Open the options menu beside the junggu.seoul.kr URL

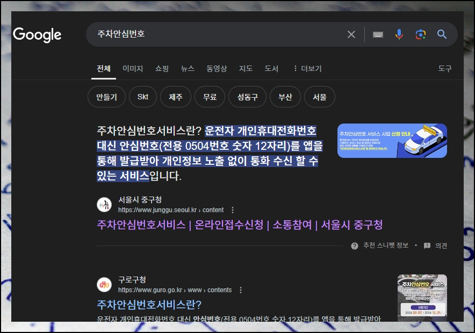tap(232, 210)
